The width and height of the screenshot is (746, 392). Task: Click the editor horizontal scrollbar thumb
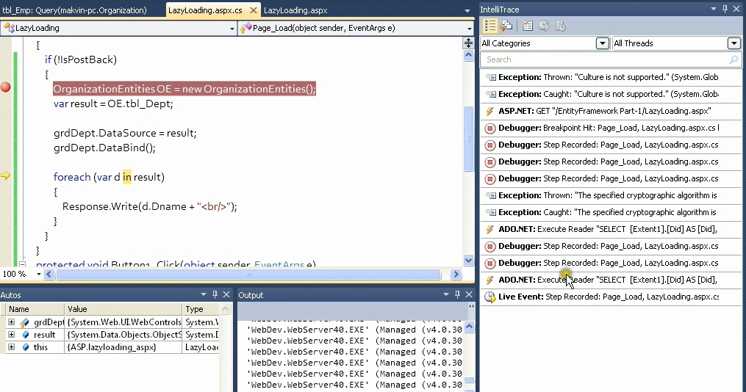[248, 275]
